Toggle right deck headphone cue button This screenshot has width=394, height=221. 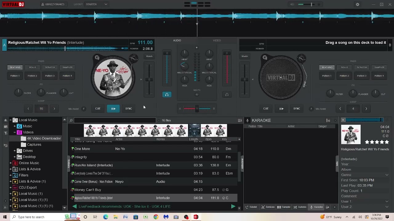pos(227,95)
